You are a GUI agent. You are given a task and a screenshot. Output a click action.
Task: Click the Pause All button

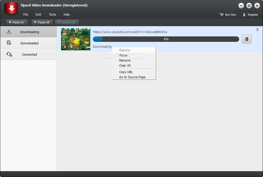pos(42,22)
